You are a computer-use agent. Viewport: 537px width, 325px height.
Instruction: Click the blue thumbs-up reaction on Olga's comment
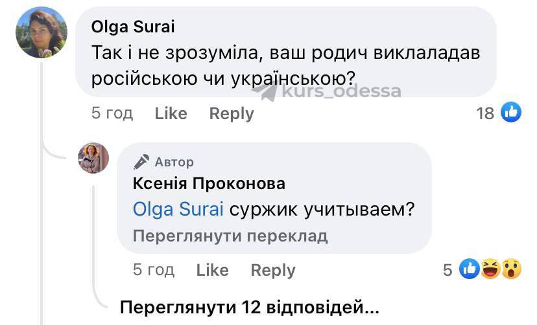(511, 113)
